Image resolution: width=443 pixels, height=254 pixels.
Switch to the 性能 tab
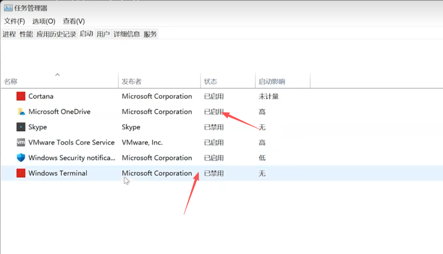click(x=26, y=34)
